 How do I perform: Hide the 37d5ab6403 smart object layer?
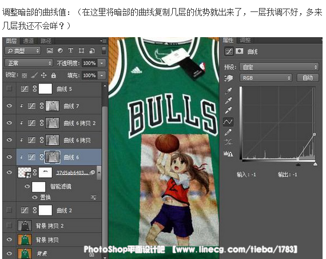(x=9, y=172)
